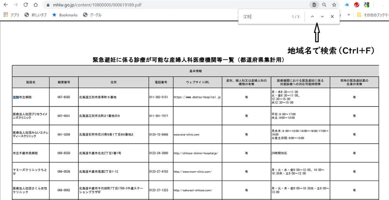Open the red Trend Micro extension

tap(357, 5)
